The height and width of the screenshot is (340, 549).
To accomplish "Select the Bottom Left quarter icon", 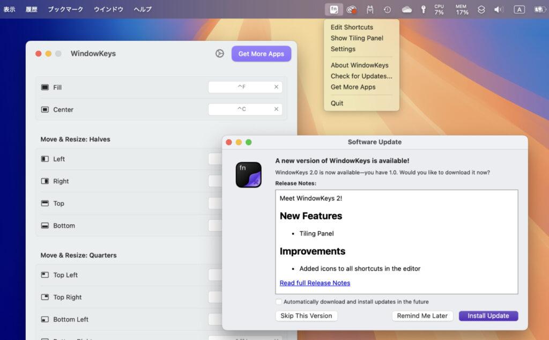I will pyautogui.click(x=44, y=319).
